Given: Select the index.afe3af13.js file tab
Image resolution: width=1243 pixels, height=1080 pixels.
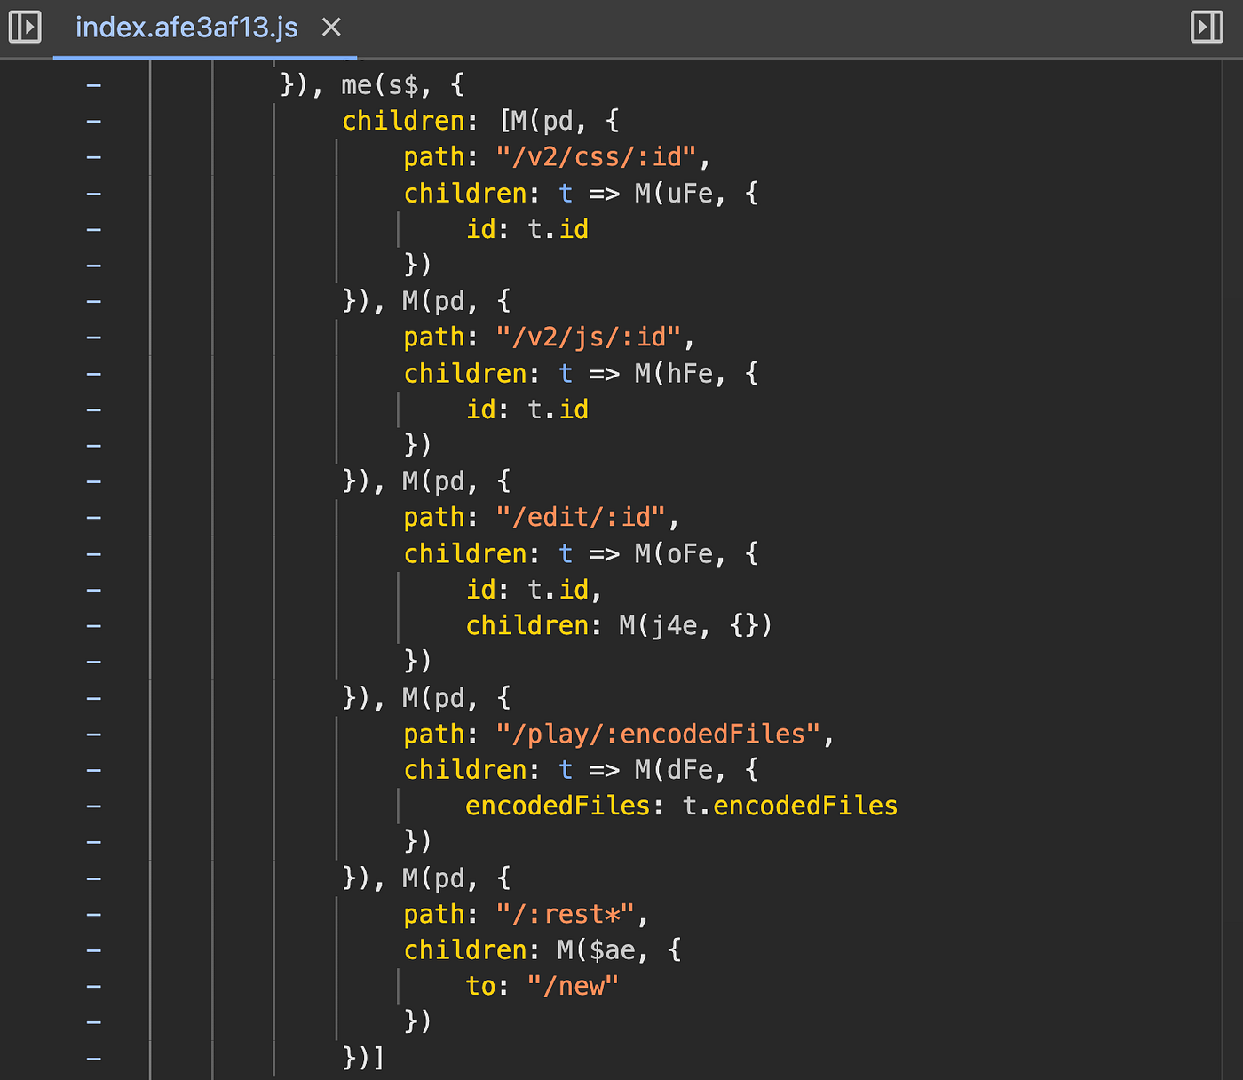Looking at the screenshot, I should (186, 28).
